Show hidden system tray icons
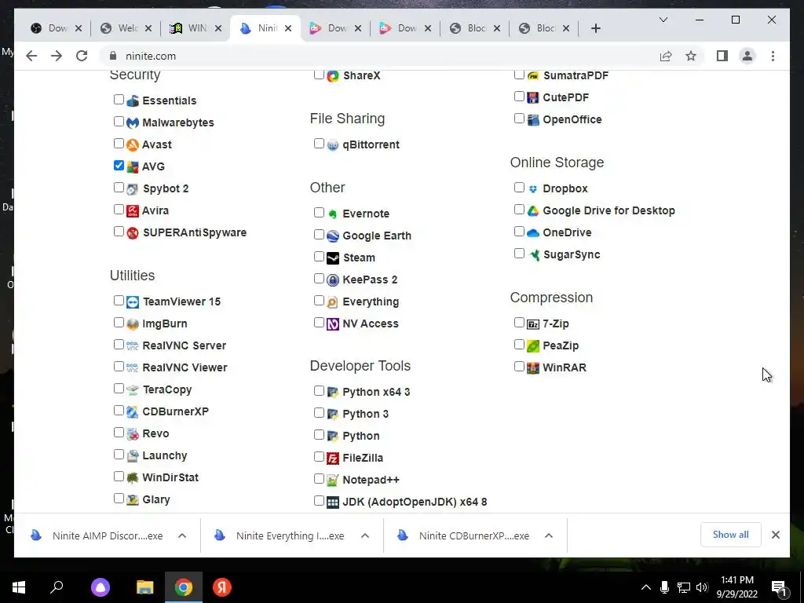The height and width of the screenshot is (603, 804). 646,587
